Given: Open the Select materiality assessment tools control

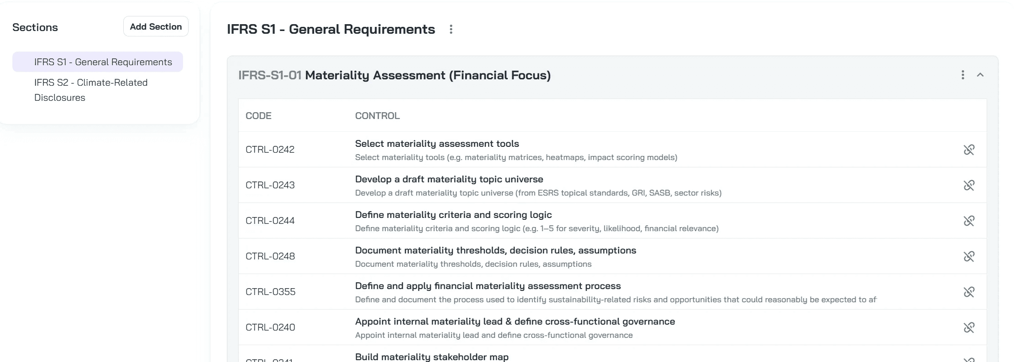Looking at the screenshot, I should (x=437, y=144).
